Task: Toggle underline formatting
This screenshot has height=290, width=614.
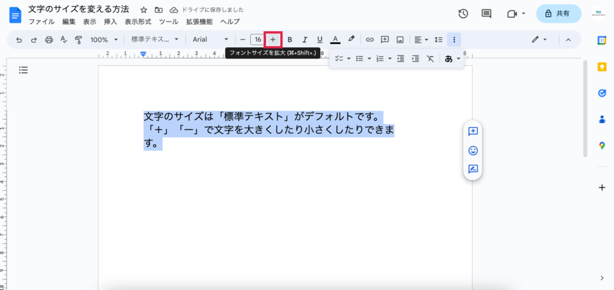Action: click(320, 39)
